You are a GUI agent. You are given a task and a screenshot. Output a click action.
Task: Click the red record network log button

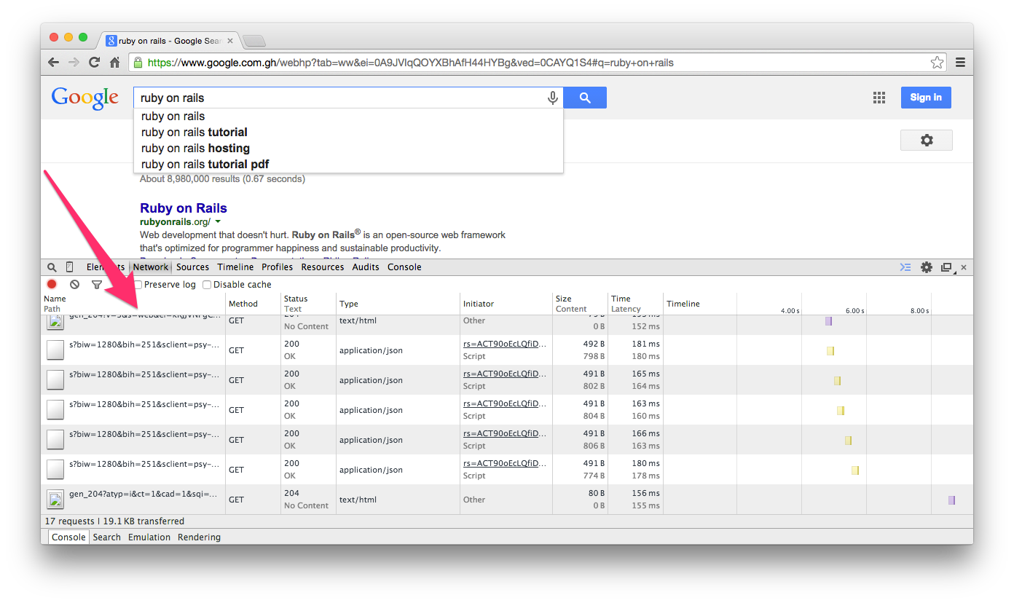click(52, 285)
